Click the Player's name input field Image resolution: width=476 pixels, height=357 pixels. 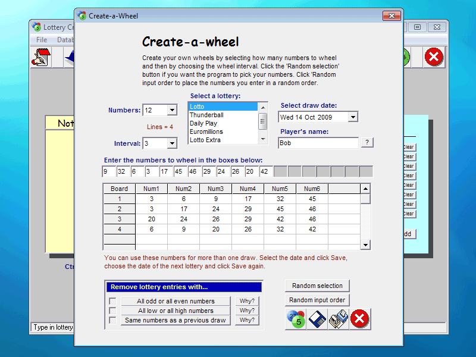click(x=318, y=143)
